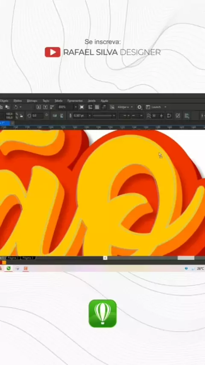Toggle the lock ratio padlock

click(x=21, y=115)
